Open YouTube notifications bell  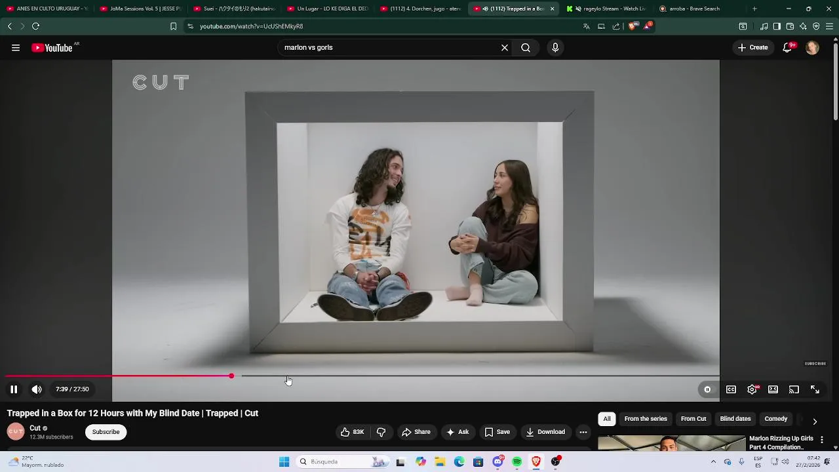click(788, 47)
